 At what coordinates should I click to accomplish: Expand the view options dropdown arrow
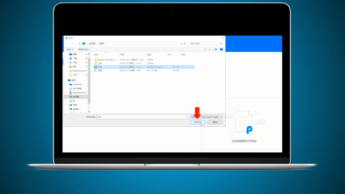[209, 49]
